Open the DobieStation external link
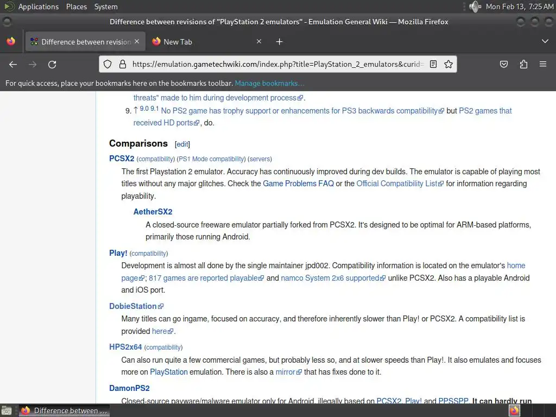 [136, 306]
